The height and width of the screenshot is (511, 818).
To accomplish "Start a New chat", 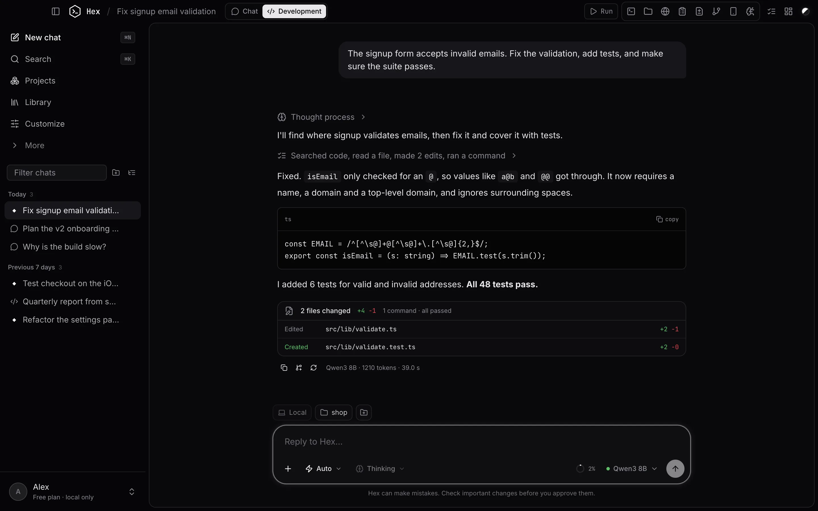I will point(73,37).
